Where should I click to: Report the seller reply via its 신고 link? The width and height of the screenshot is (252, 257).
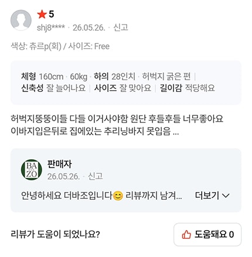(x=96, y=176)
